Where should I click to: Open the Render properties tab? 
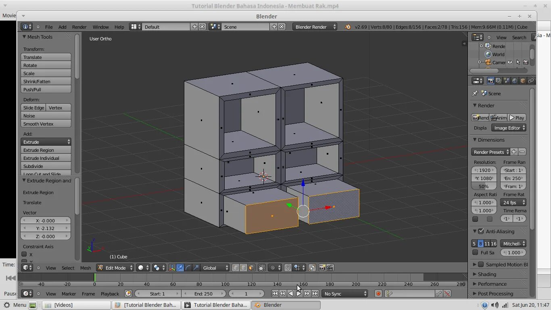(490, 81)
